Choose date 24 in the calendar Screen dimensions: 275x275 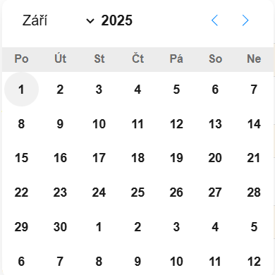99,192
